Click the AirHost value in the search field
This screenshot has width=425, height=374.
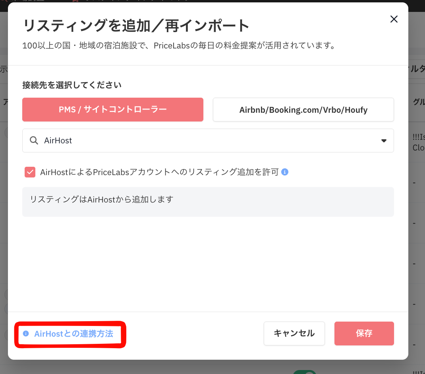[x=58, y=141]
